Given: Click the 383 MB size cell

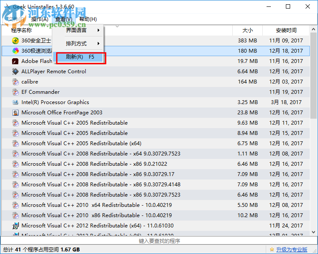Looking at the screenshot, I should point(247,41).
